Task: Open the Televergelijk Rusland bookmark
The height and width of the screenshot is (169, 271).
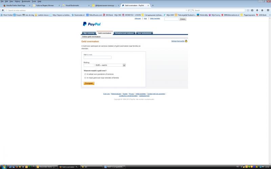Action: coord(185,15)
